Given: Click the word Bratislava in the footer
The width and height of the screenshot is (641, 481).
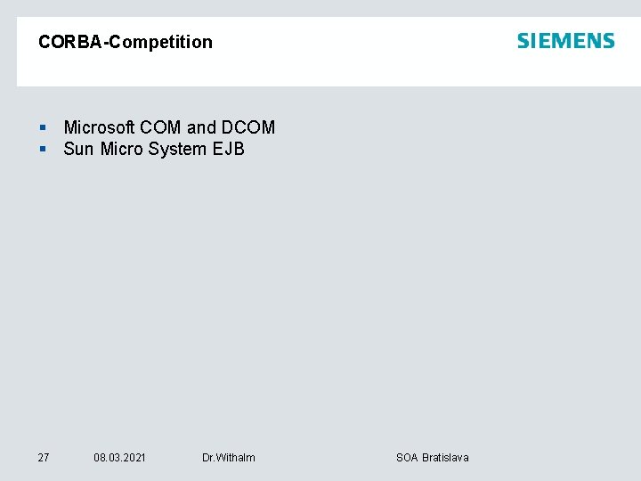Looking at the screenshot, I should coord(445,458).
